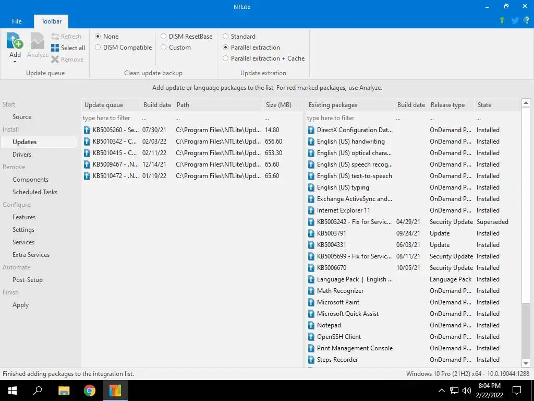
Task: Open the Twitter bird icon link
Action: tap(515, 20)
